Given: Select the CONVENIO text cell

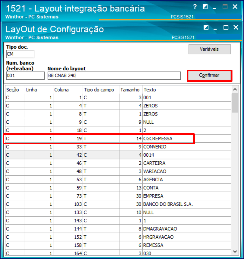Looking at the screenshot, I should (x=187, y=147).
